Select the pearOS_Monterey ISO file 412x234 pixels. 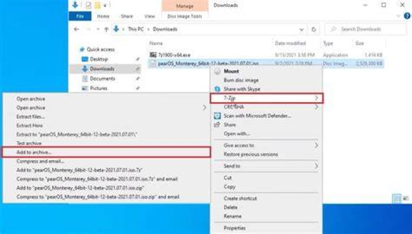208,63
